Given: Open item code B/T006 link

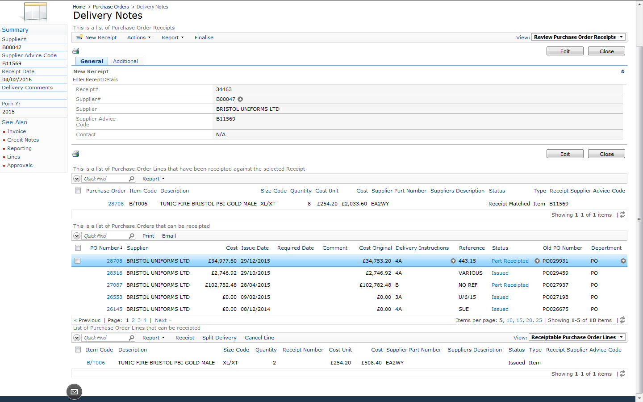Looking at the screenshot, I should (96, 363).
